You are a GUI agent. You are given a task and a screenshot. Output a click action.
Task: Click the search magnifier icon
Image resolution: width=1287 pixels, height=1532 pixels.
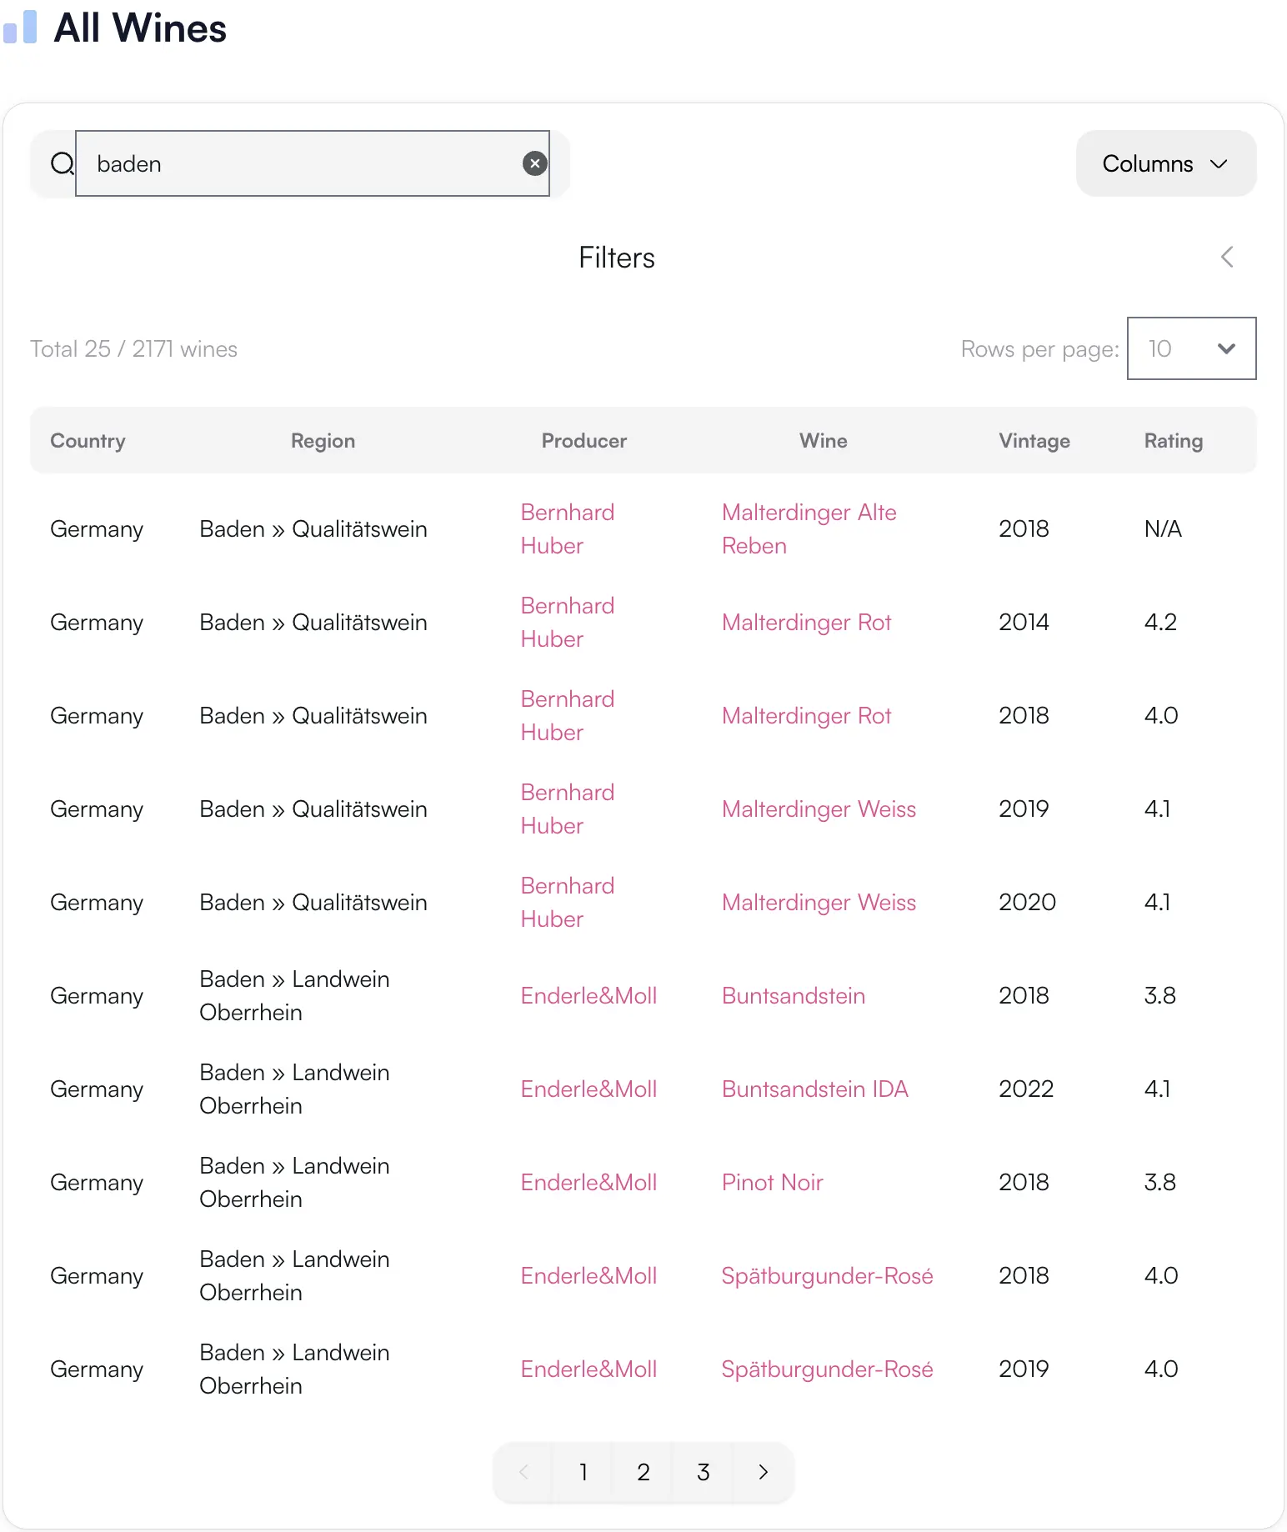(x=62, y=163)
